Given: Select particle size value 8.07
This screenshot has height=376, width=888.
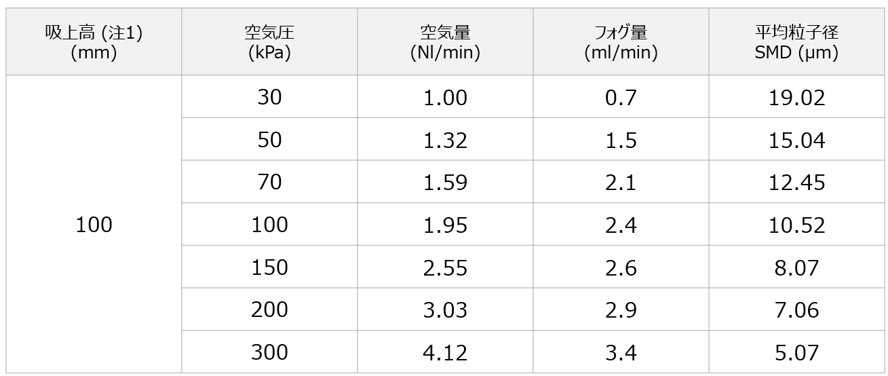Looking at the screenshot, I should pos(796,267).
